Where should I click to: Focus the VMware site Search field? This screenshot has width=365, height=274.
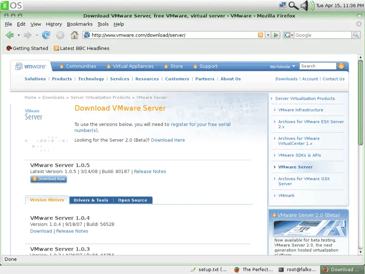click(318, 66)
